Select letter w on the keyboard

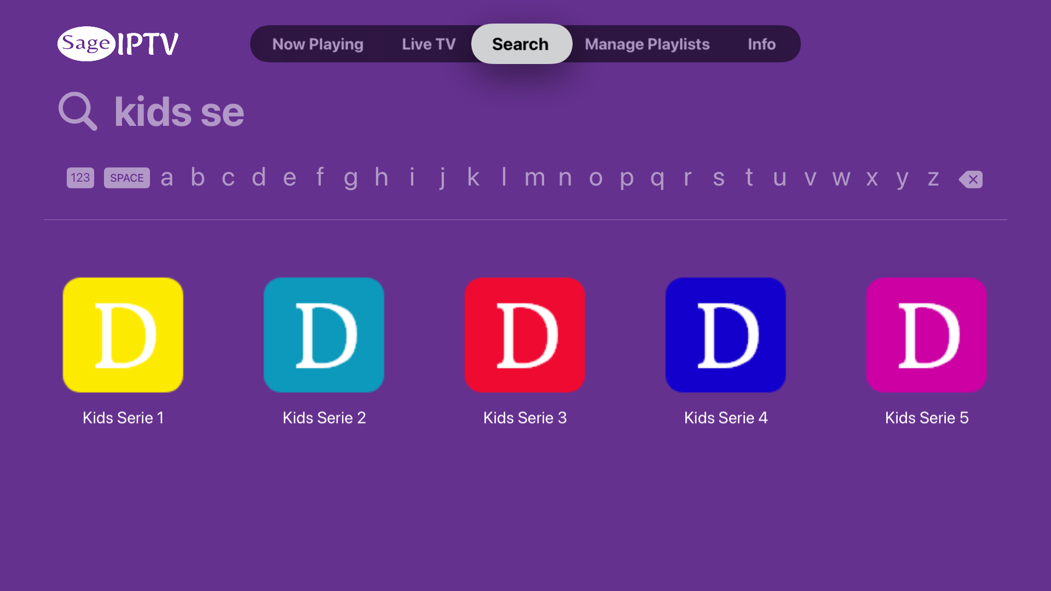pos(841,178)
